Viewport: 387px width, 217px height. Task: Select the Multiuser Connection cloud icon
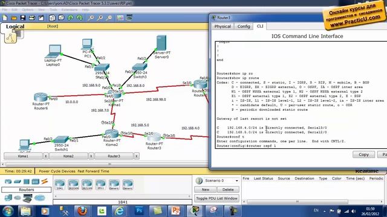click(39, 198)
